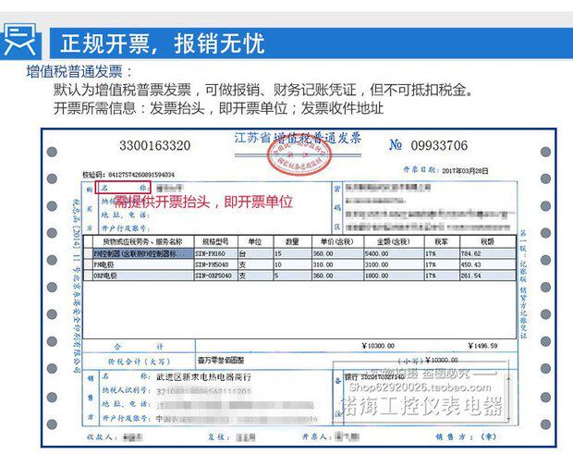Click the heading "增值税普通发票："
This screenshot has width=573, height=454.
point(79,71)
